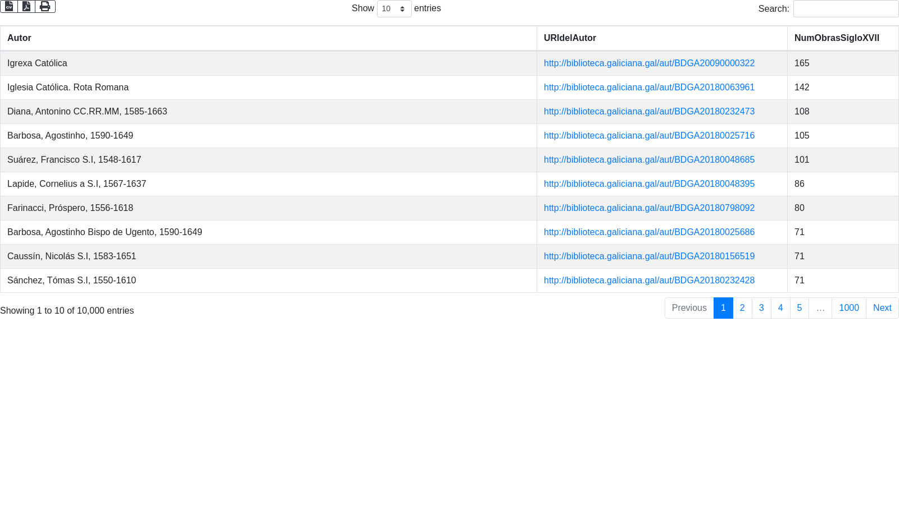
Task: Follow the Diana, Antonino author URI
Action: 649,112
